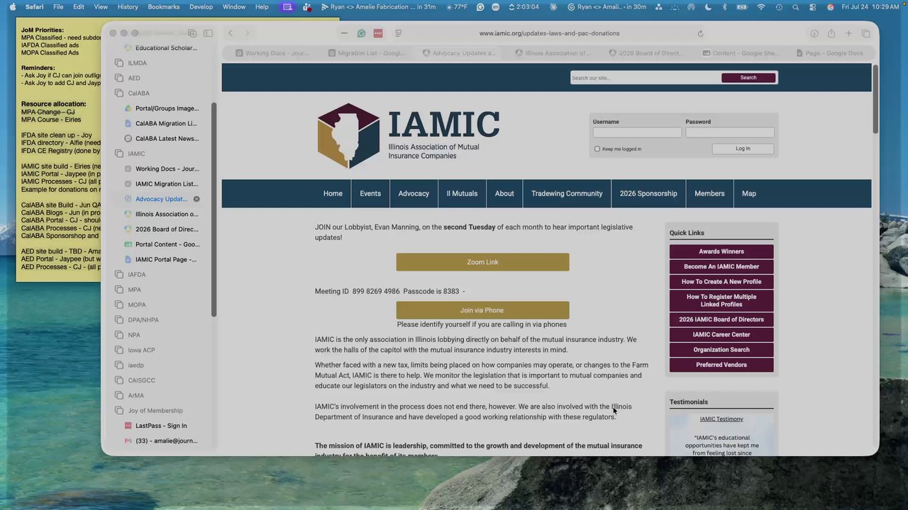The width and height of the screenshot is (908, 510).
Task: Hide the sidebar using the sidebar toggle icon
Action: pyautogui.click(x=208, y=33)
